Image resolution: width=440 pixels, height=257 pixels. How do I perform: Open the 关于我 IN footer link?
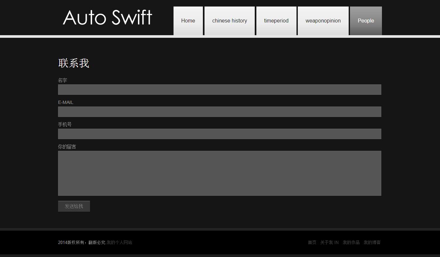tap(329, 242)
